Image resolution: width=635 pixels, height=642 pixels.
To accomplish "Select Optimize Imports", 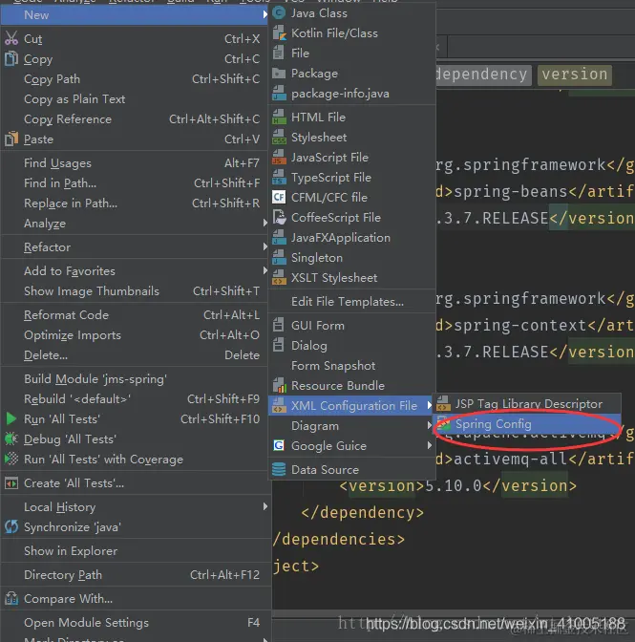I will pyautogui.click(x=135, y=335).
